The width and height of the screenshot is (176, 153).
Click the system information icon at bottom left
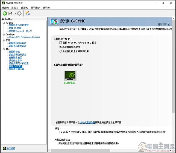point(4,148)
